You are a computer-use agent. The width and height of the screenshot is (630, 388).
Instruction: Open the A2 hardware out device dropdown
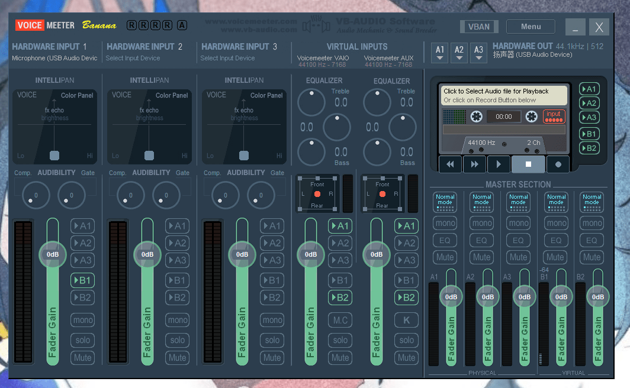pos(459,52)
